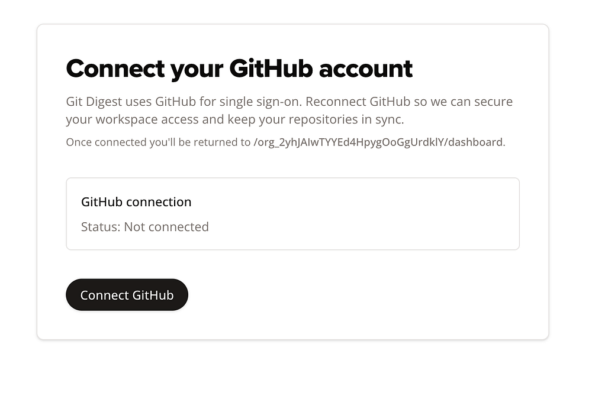Click blank area right of Connect GitHub button
Screen dimensions: 592x393
(355, 295)
